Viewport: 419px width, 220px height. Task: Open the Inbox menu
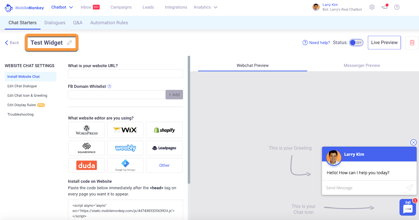click(x=86, y=7)
